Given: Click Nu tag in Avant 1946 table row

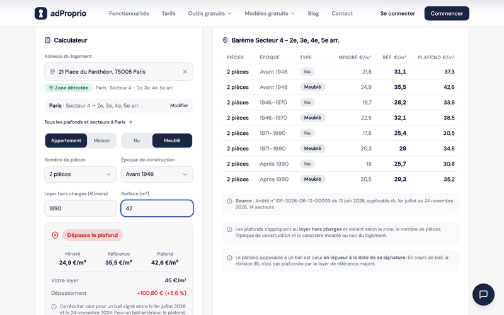Looking at the screenshot, I should (x=307, y=72).
